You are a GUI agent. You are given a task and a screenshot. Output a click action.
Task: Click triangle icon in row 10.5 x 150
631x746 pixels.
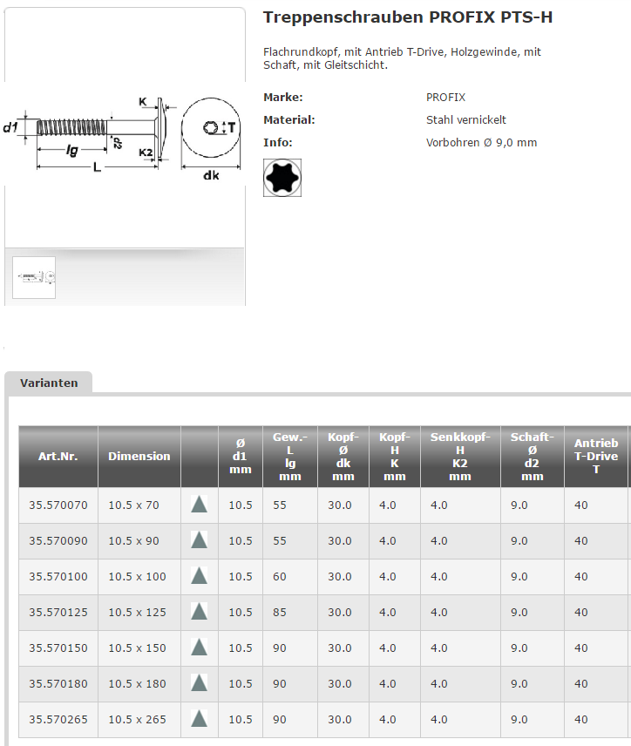click(x=199, y=648)
